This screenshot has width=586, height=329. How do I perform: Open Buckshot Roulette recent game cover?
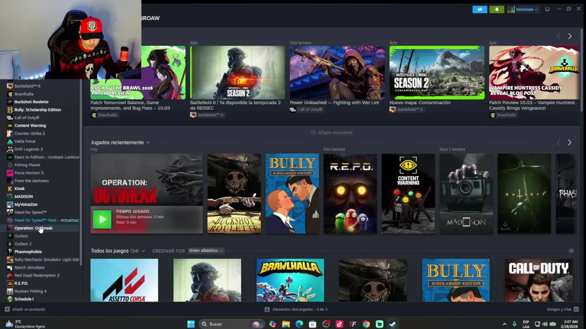(234, 193)
